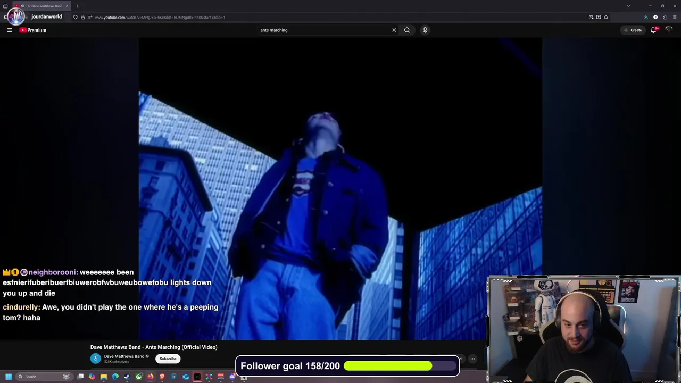Open Brave browser from taskbar
Image resolution: width=681 pixels, height=383 pixels.
(x=162, y=377)
